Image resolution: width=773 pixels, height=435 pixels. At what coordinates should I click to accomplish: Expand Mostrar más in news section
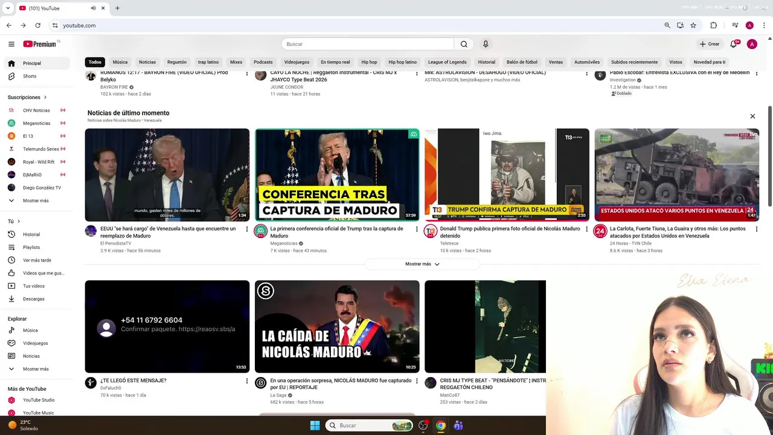[x=422, y=264]
